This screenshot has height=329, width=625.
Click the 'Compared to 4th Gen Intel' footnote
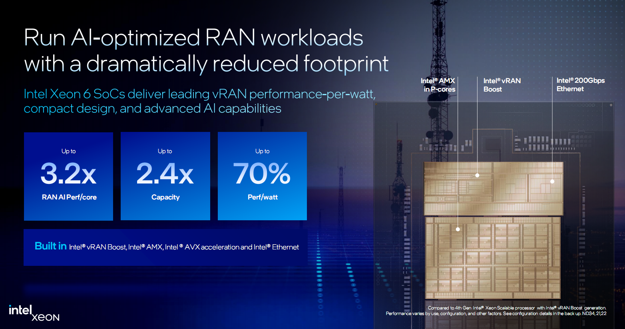517,308
